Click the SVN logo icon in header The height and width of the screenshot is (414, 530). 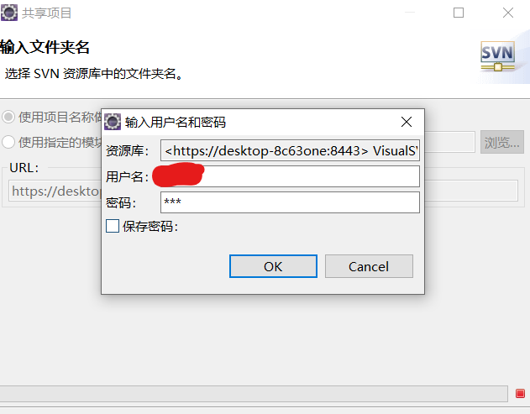[x=497, y=56]
